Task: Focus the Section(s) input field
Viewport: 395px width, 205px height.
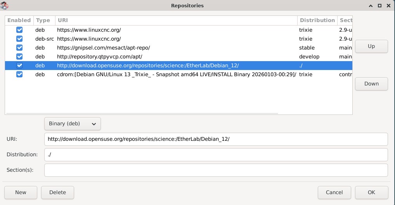Action: pos(216,170)
